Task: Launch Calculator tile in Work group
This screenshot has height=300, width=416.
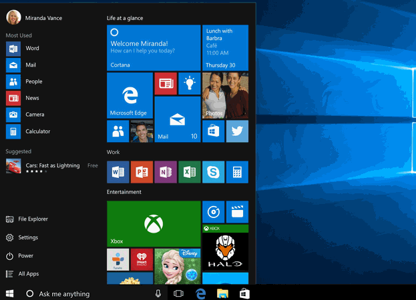Action: pos(237,172)
